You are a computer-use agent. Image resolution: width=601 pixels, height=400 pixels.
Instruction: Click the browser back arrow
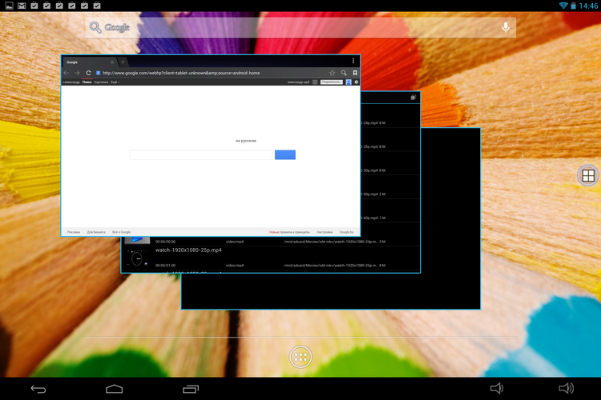click(67, 73)
